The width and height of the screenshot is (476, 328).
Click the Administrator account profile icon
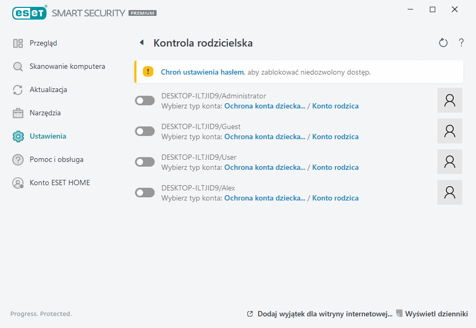(x=450, y=101)
